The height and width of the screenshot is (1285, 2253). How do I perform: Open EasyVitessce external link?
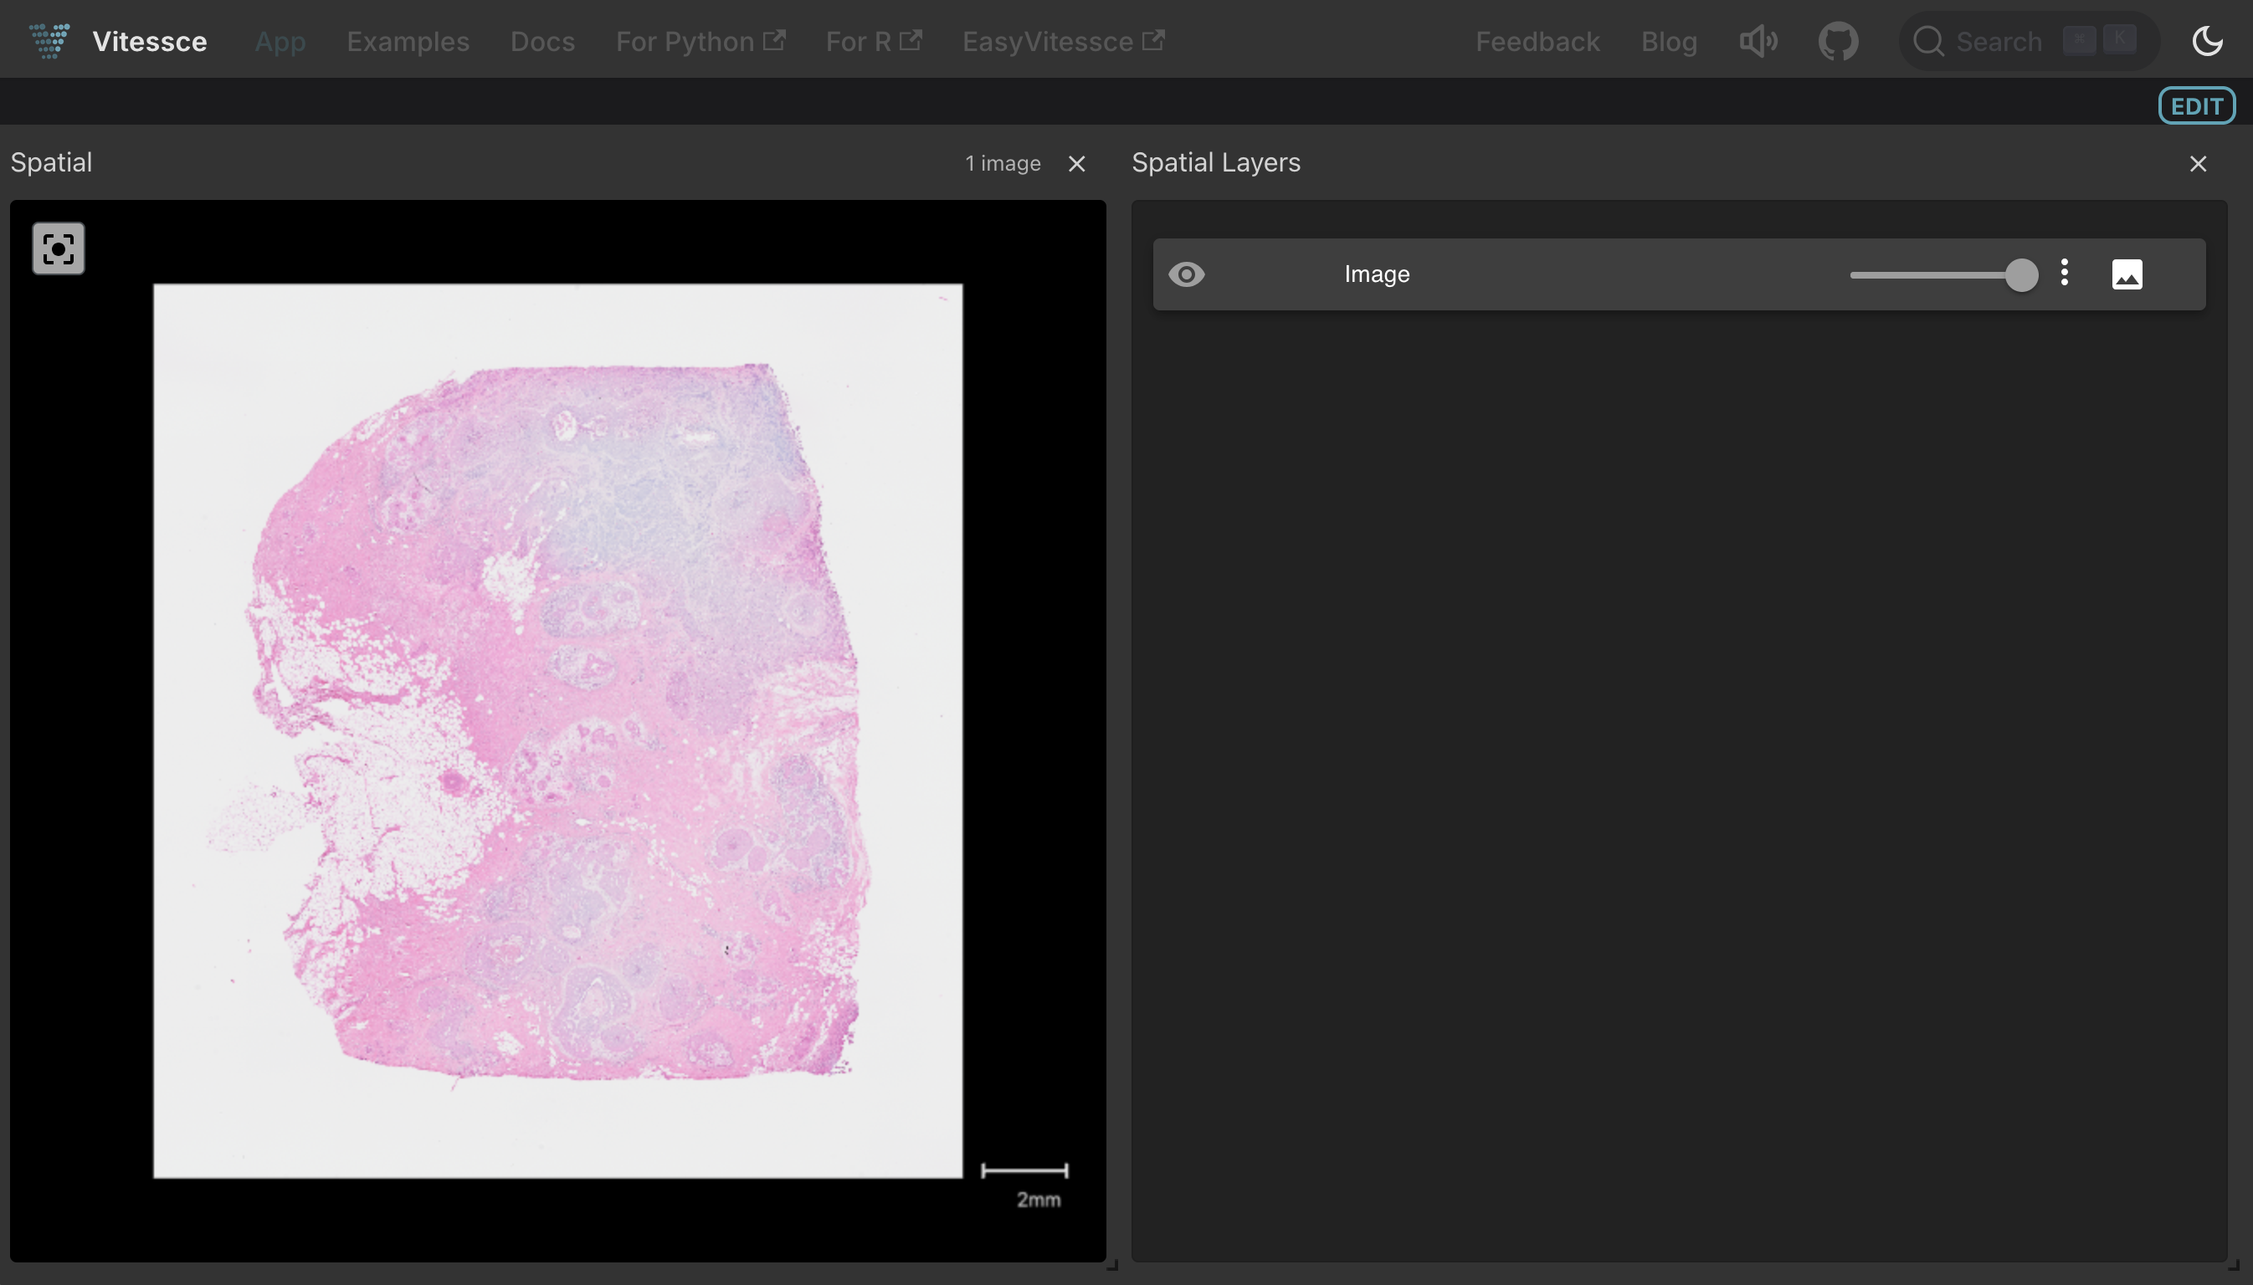(1063, 42)
